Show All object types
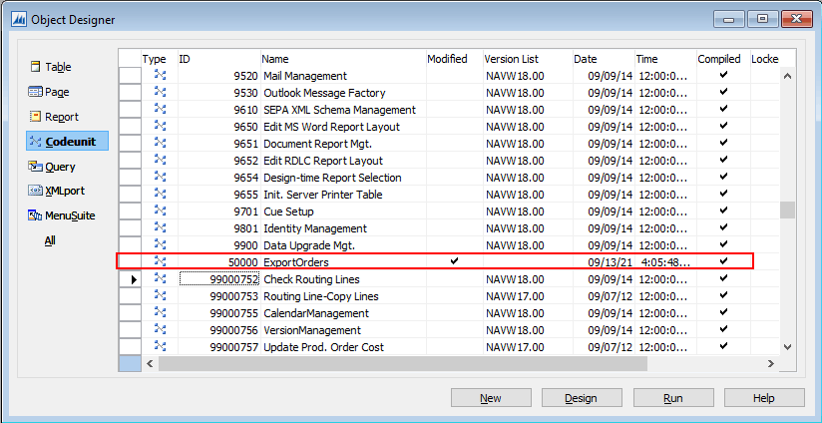This screenshot has height=423, width=822. click(x=50, y=240)
